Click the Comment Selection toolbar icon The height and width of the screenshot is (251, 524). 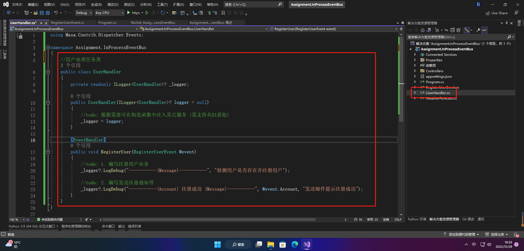click(209, 13)
